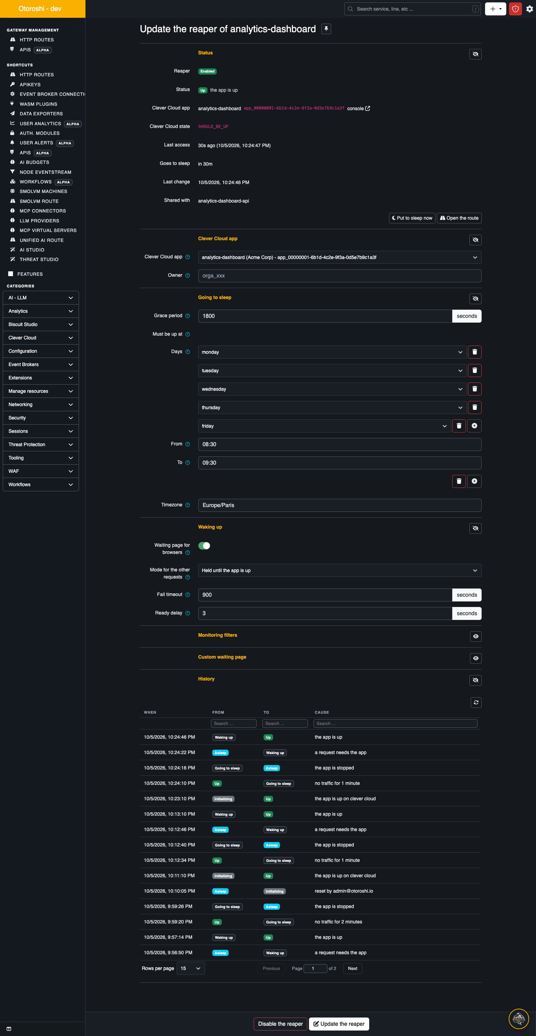Hide the Clever Cloud app section
The width and height of the screenshot is (536, 1036).
click(x=475, y=240)
